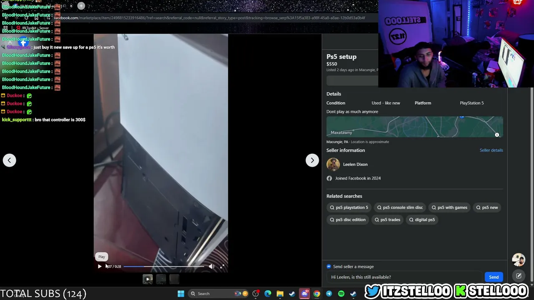534x300 pixels.
Task: Close the current browser tab
Action: pos(71,6)
